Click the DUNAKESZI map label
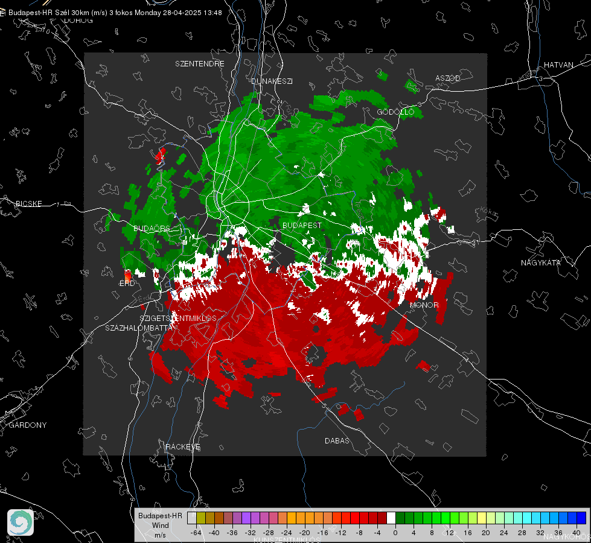This screenshot has width=591, height=543. (x=272, y=81)
